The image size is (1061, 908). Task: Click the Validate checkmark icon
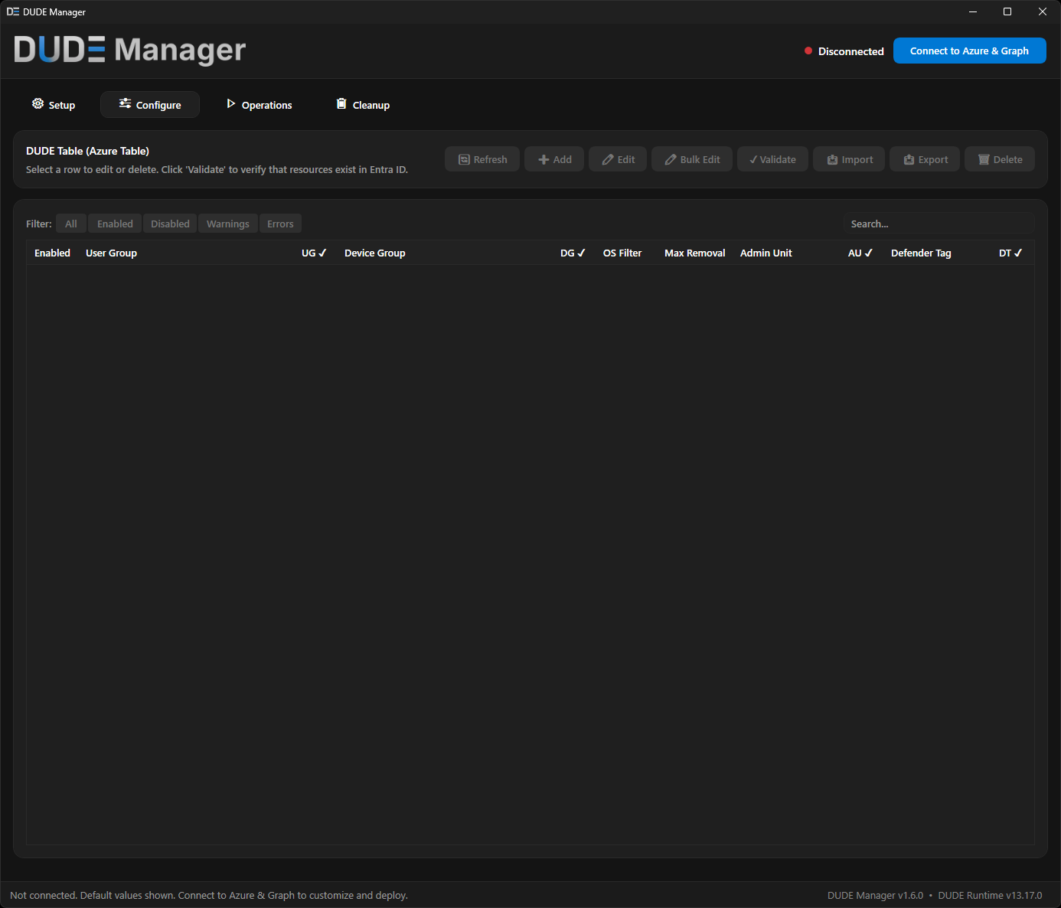point(752,159)
